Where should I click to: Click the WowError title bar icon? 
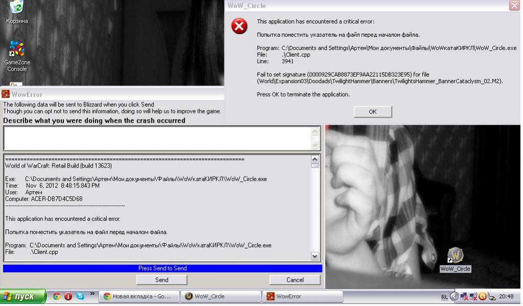(x=6, y=94)
